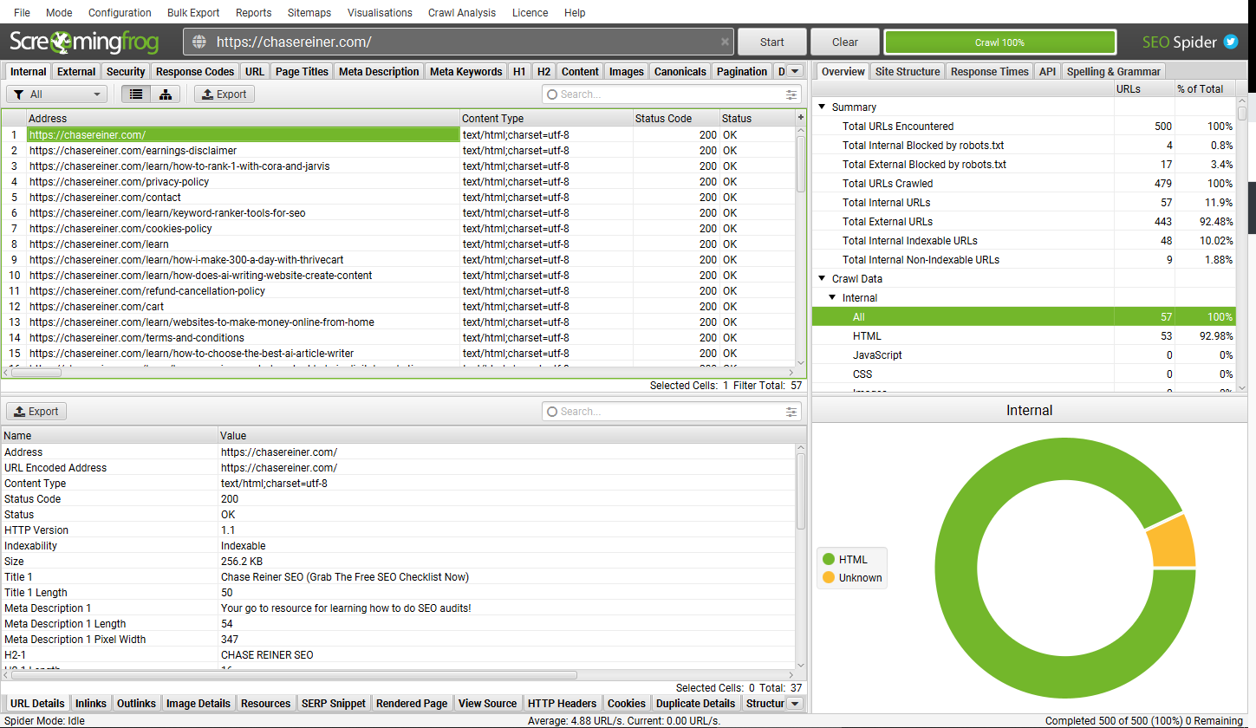Select the cookies-policy URL row
The height and width of the screenshot is (728, 1256).
404,229
